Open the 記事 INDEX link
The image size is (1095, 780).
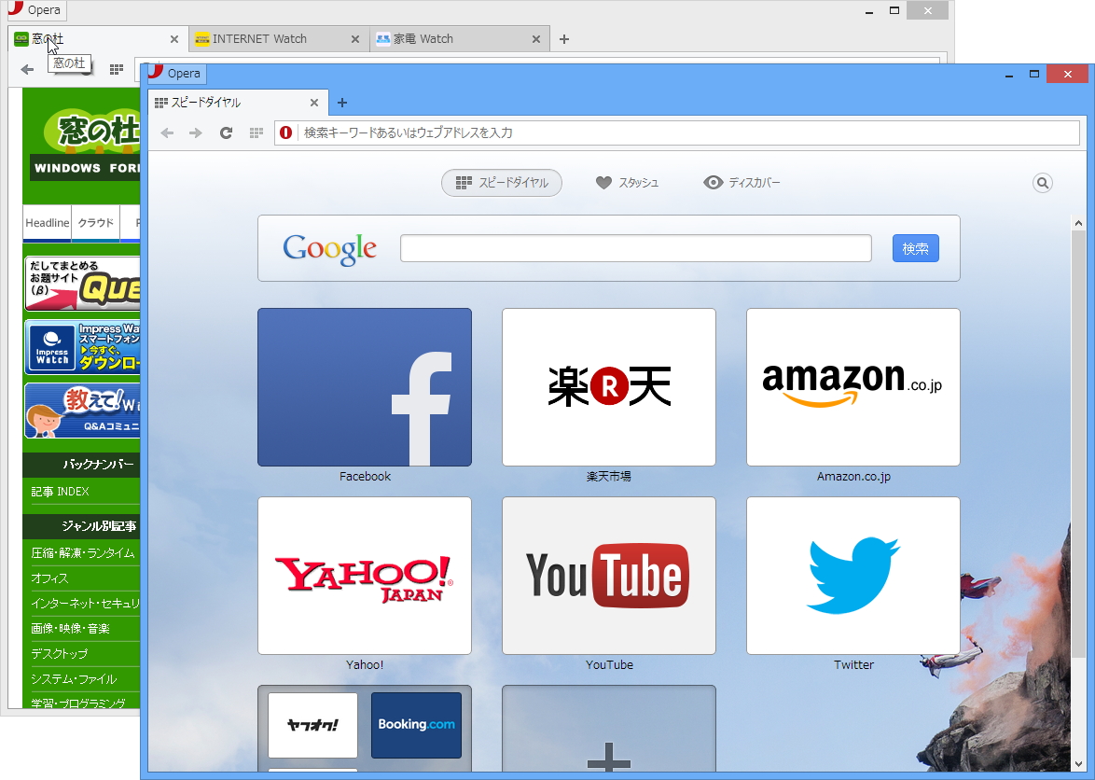[60, 492]
